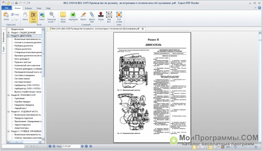Select the Pencil drawing tool

83,17
